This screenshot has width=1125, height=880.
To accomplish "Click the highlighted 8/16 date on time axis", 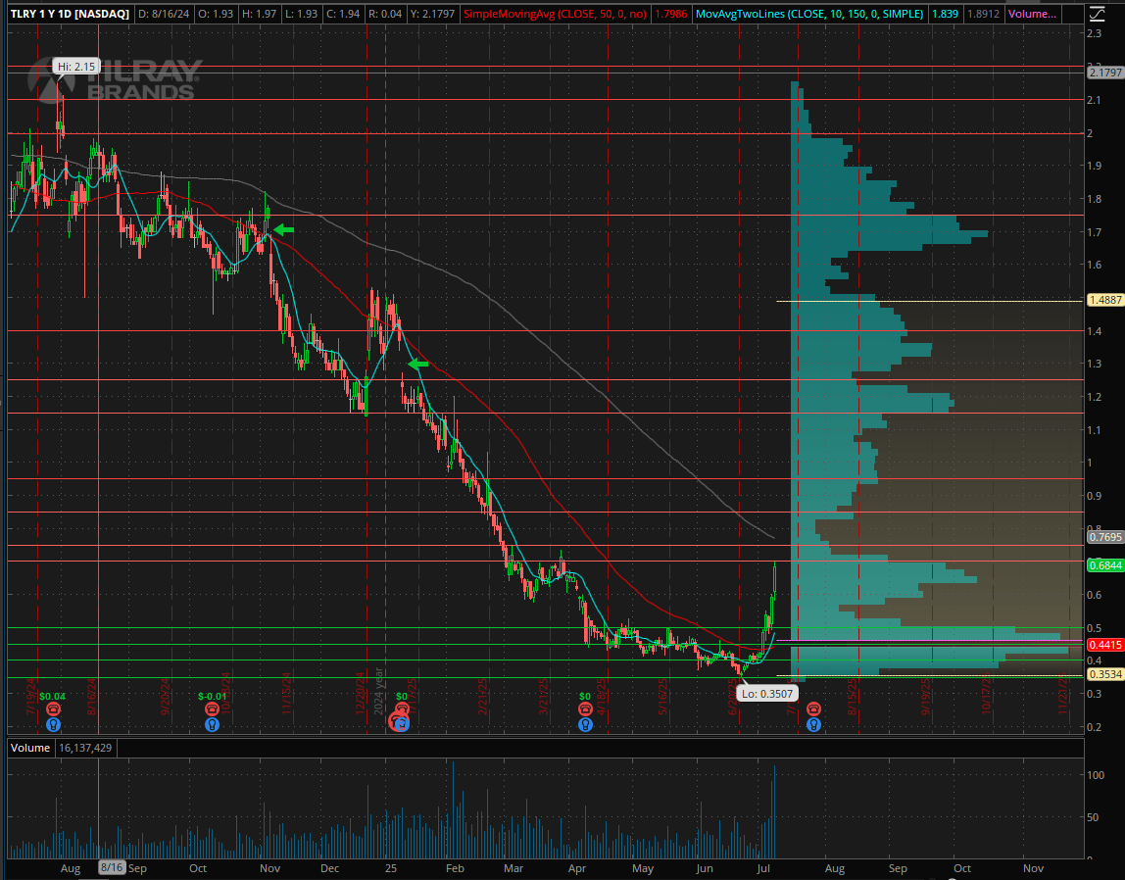I will pos(111,868).
